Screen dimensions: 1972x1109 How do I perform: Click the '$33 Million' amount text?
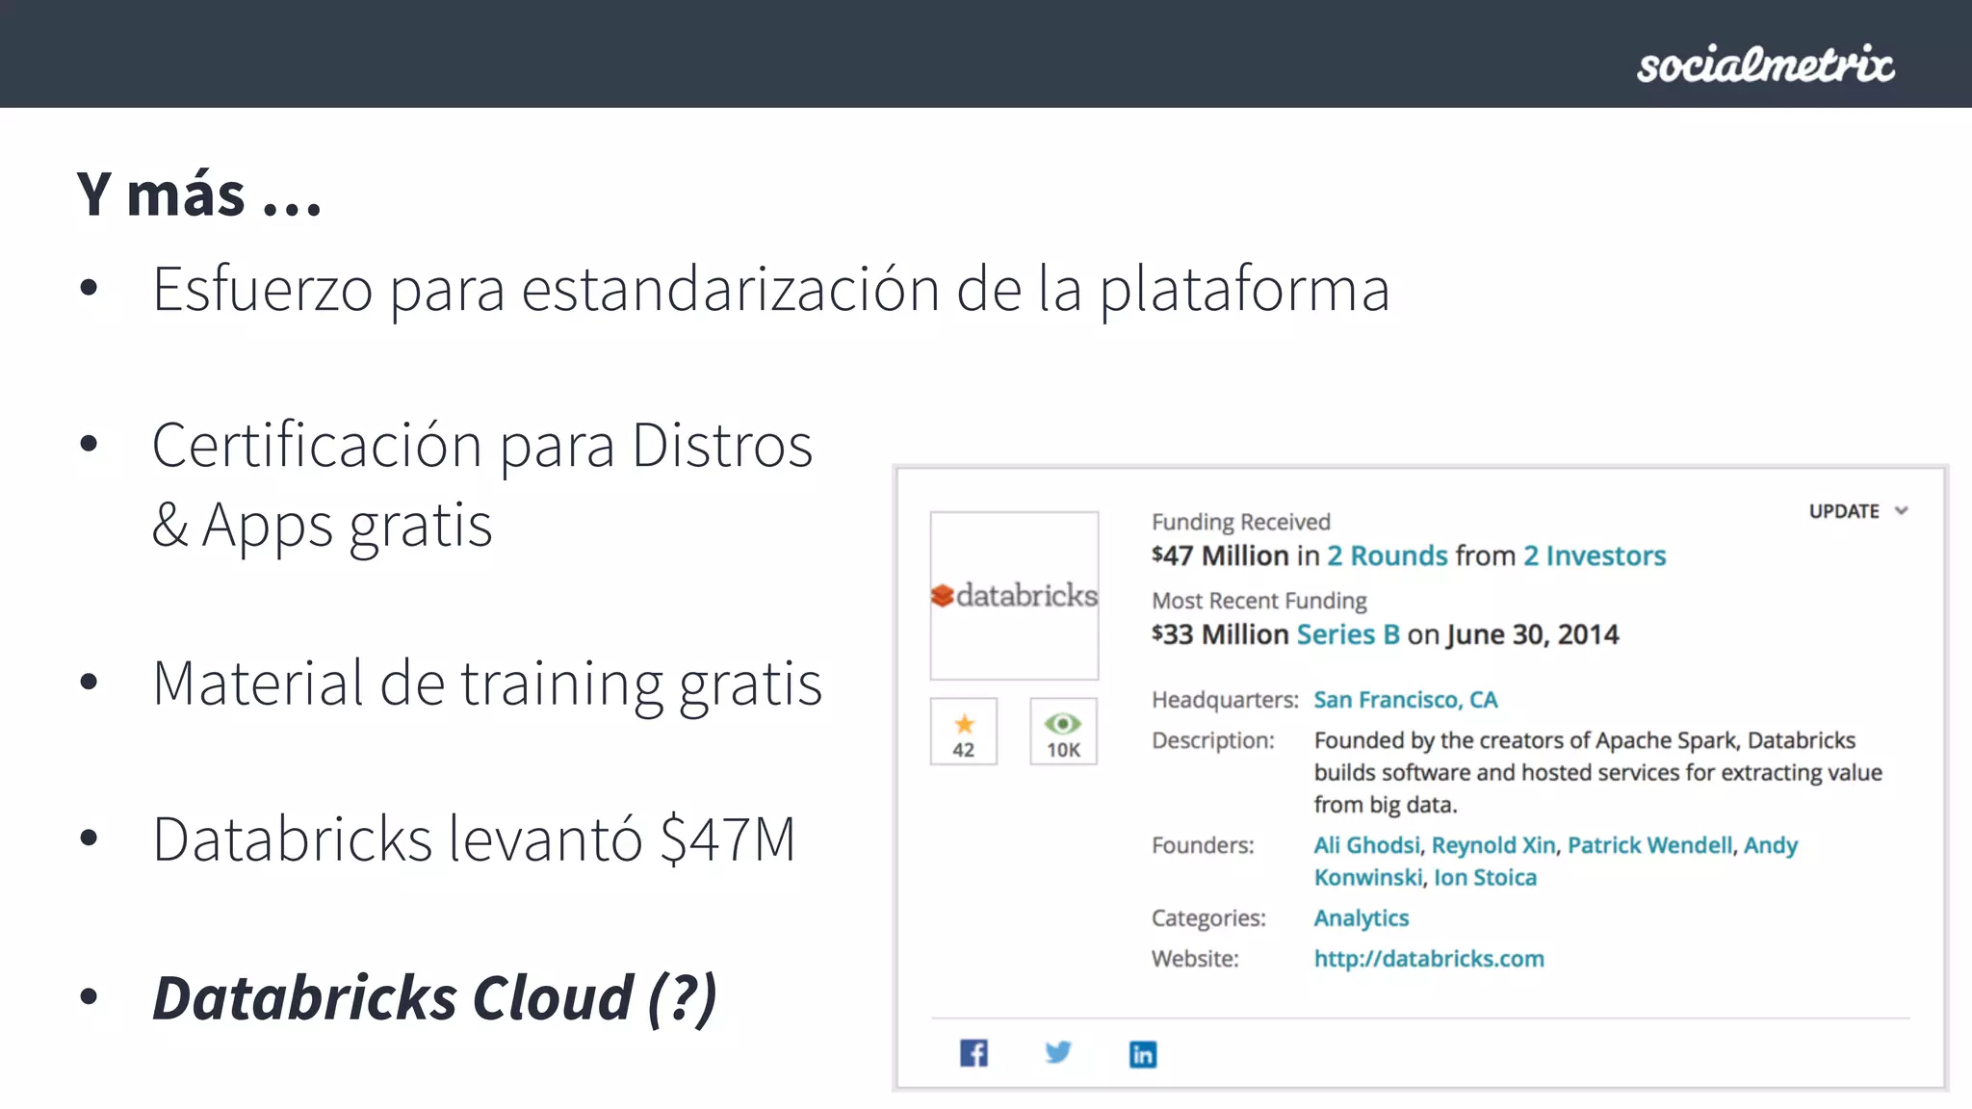(x=1220, y=634)
